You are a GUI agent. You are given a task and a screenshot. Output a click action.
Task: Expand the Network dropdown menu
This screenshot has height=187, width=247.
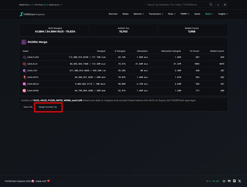[138, 14]
